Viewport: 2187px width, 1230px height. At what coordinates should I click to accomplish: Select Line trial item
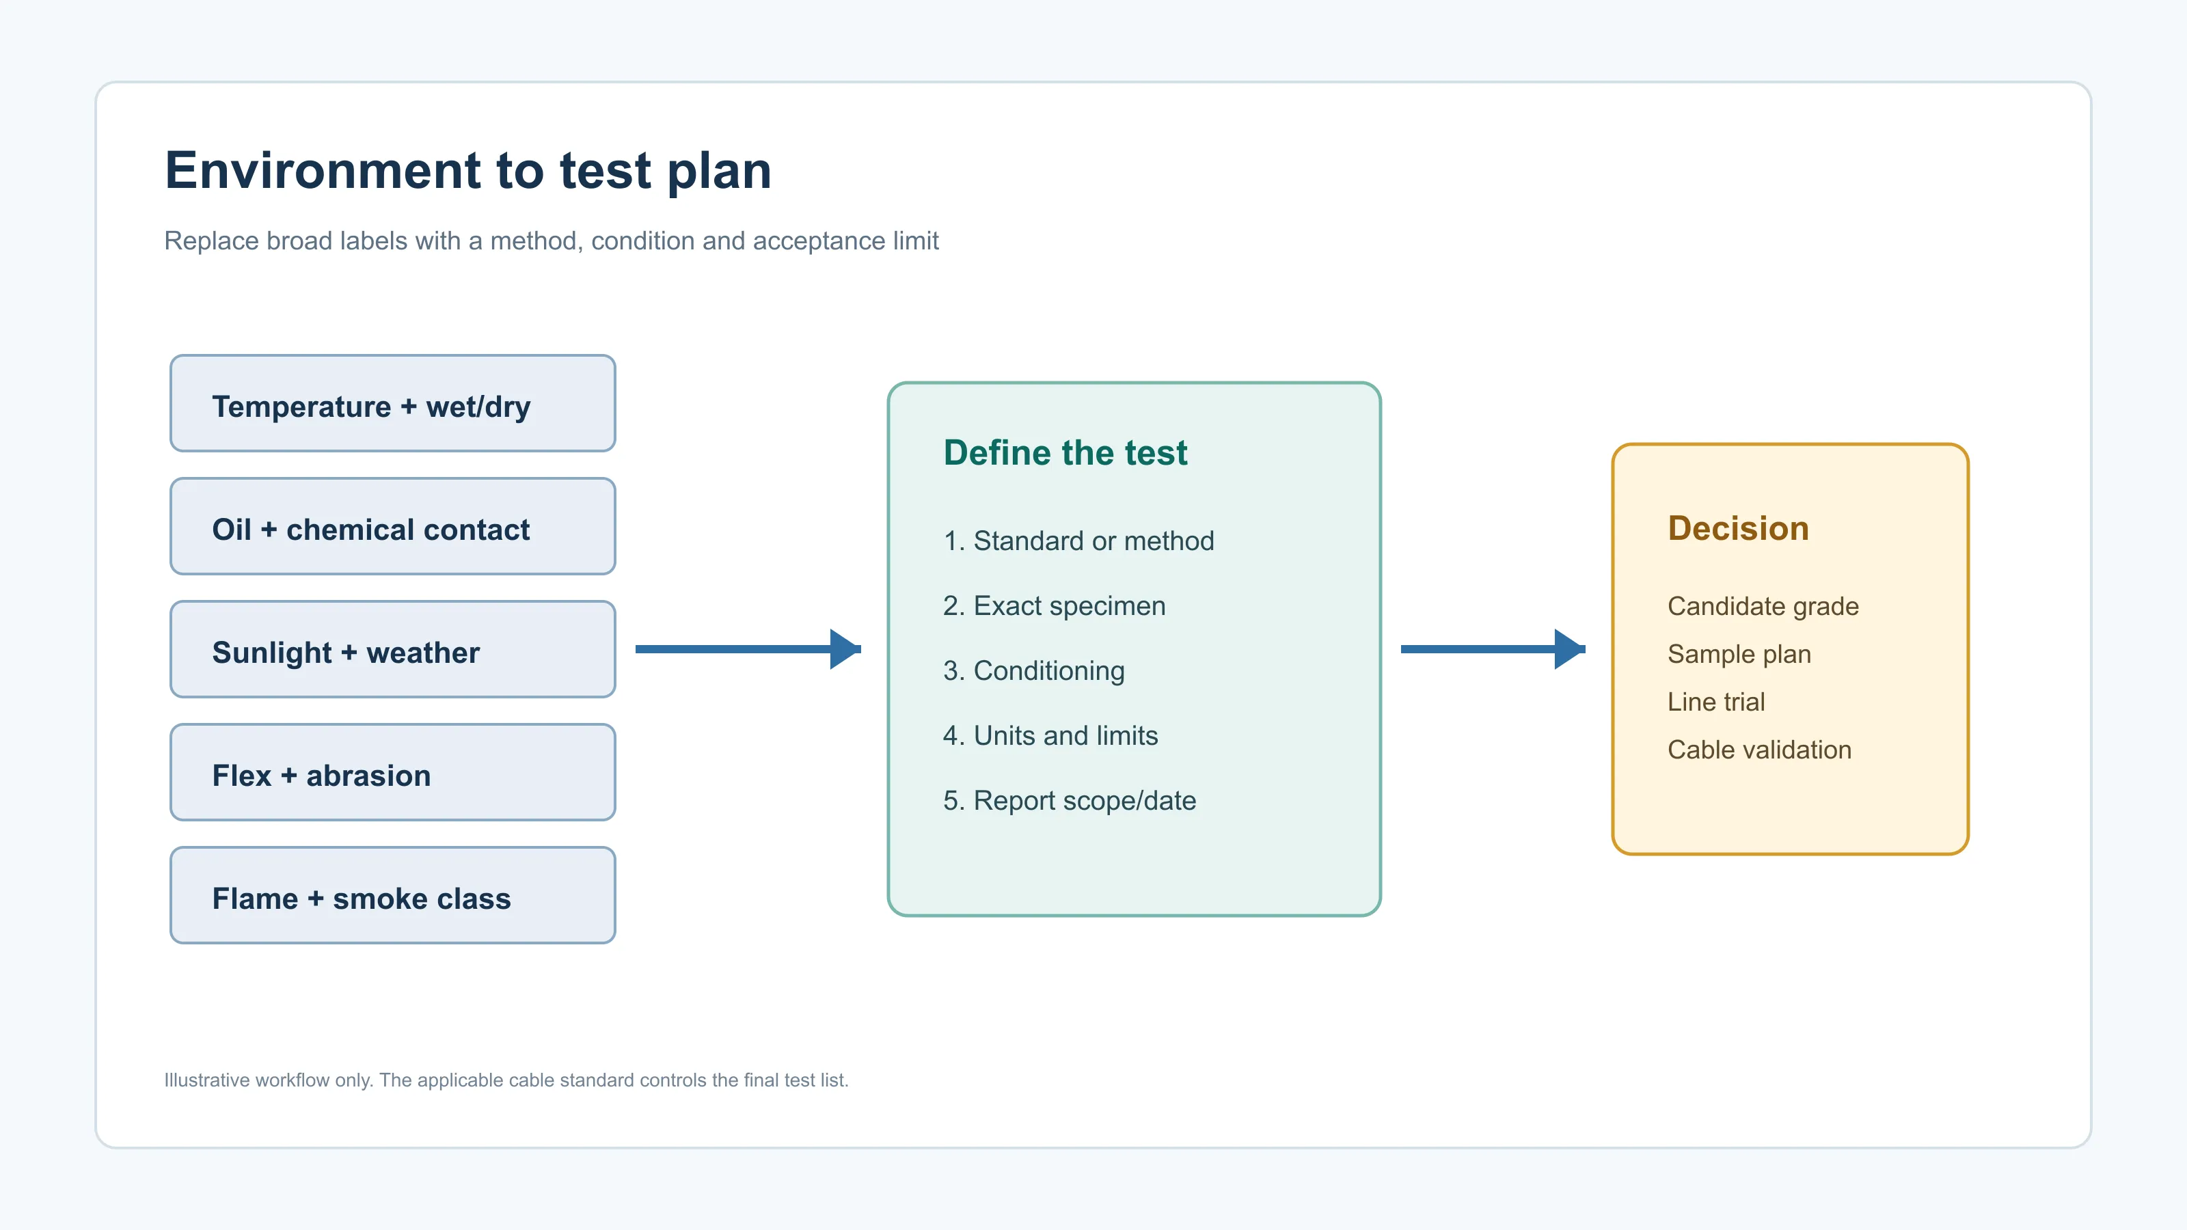click(1716, 702)
